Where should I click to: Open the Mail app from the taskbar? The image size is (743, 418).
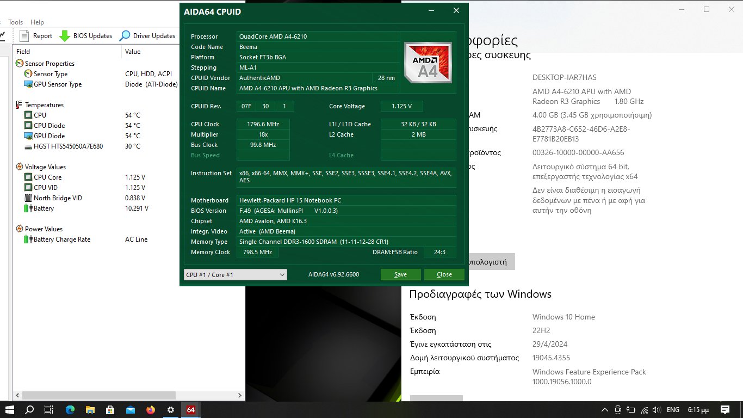[131, 410]
